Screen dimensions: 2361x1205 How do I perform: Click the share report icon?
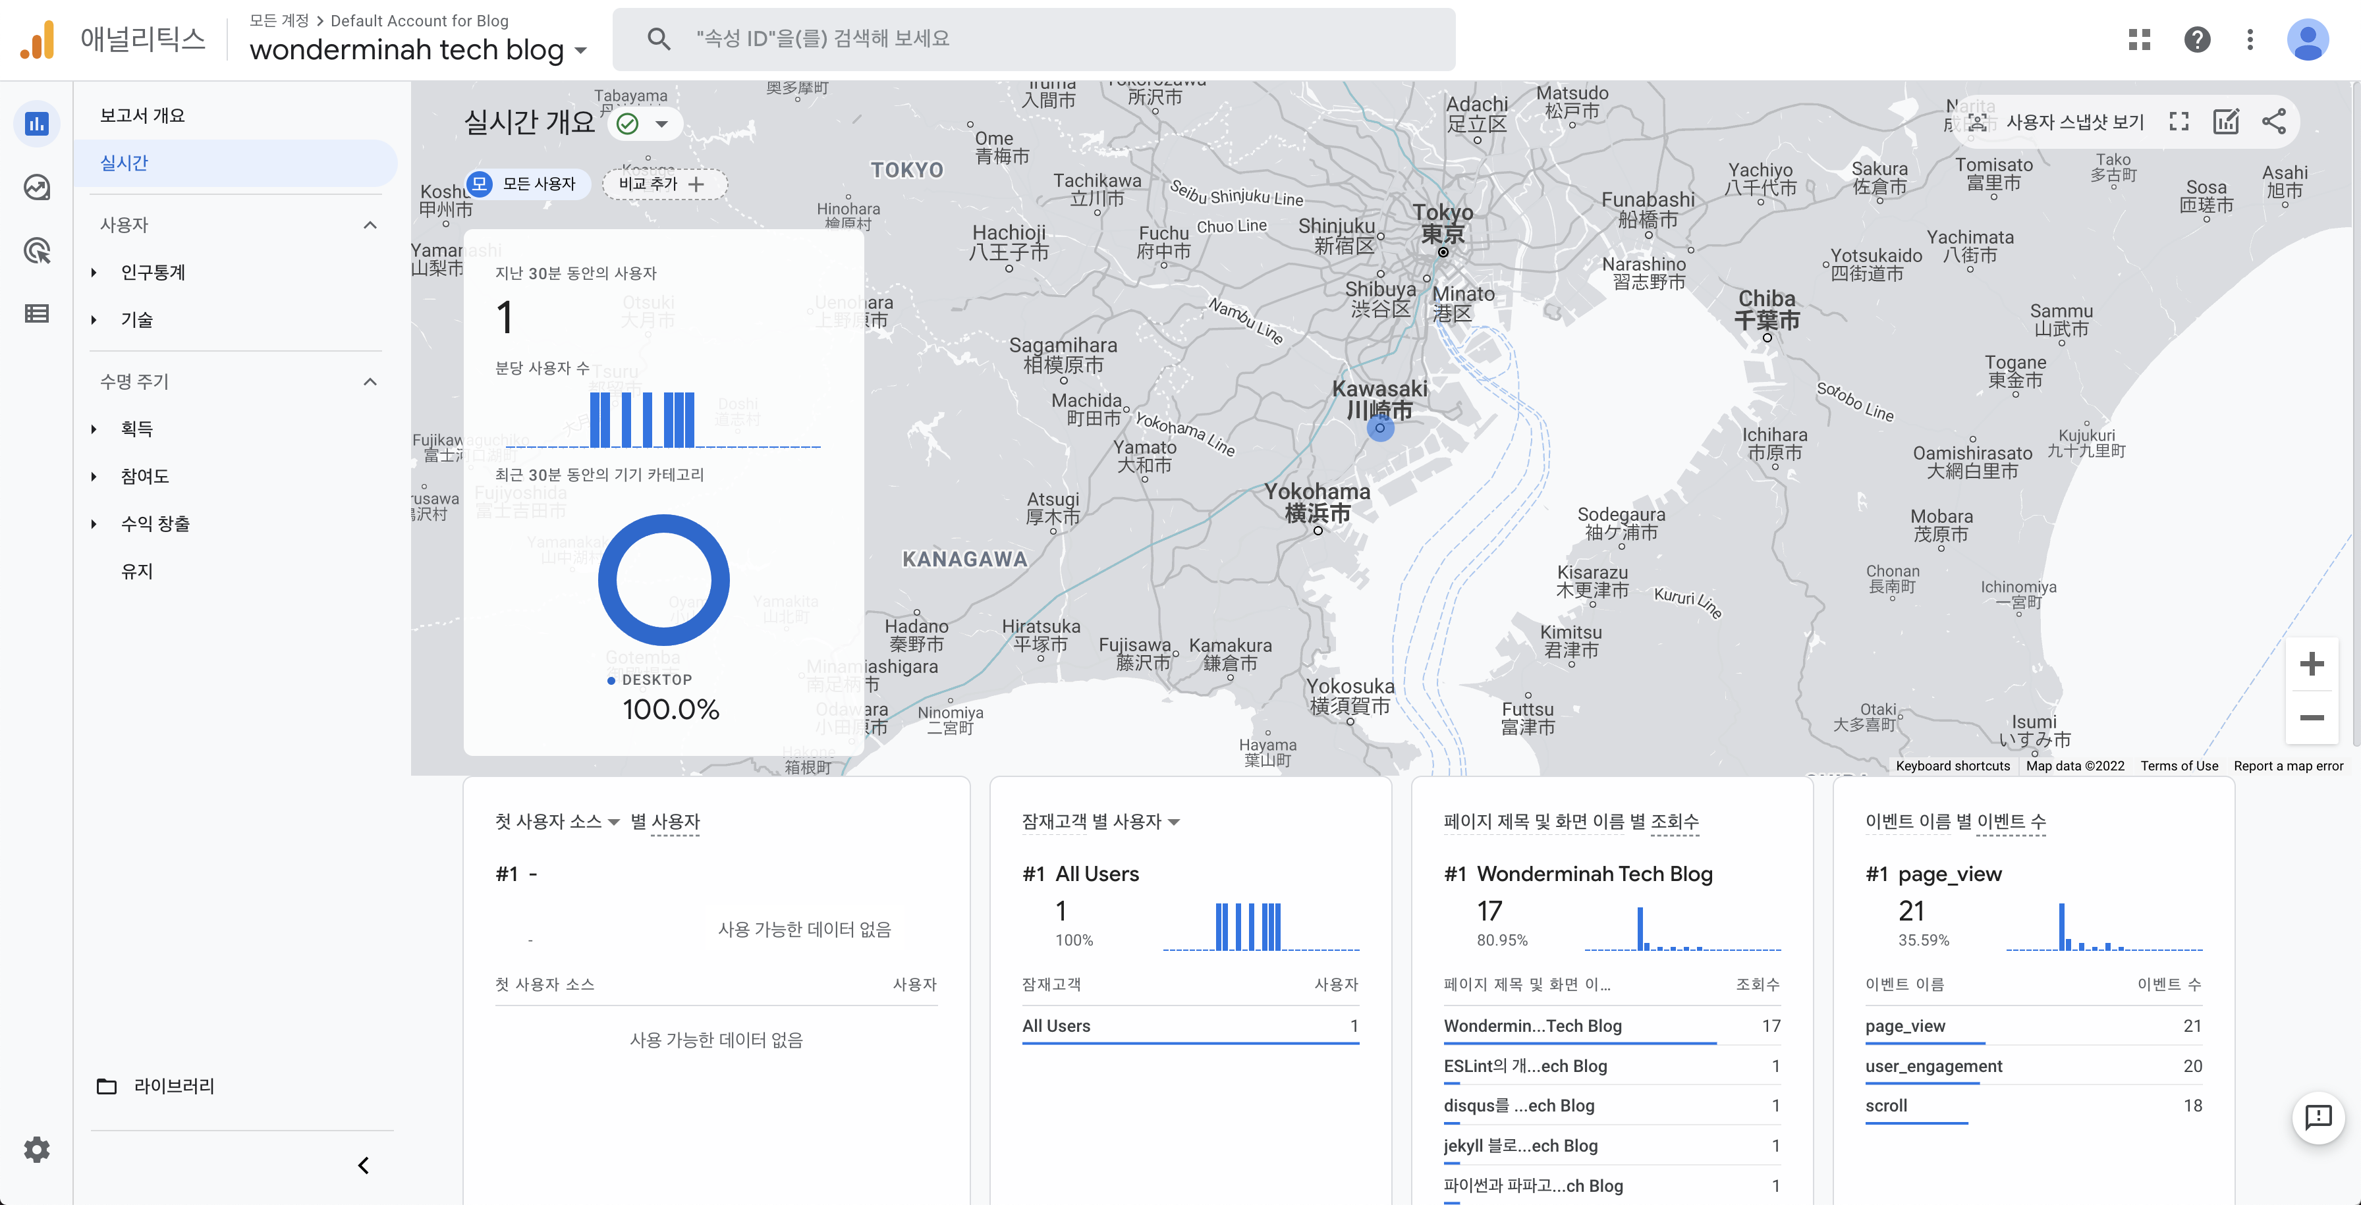(x=2274, y=122)
